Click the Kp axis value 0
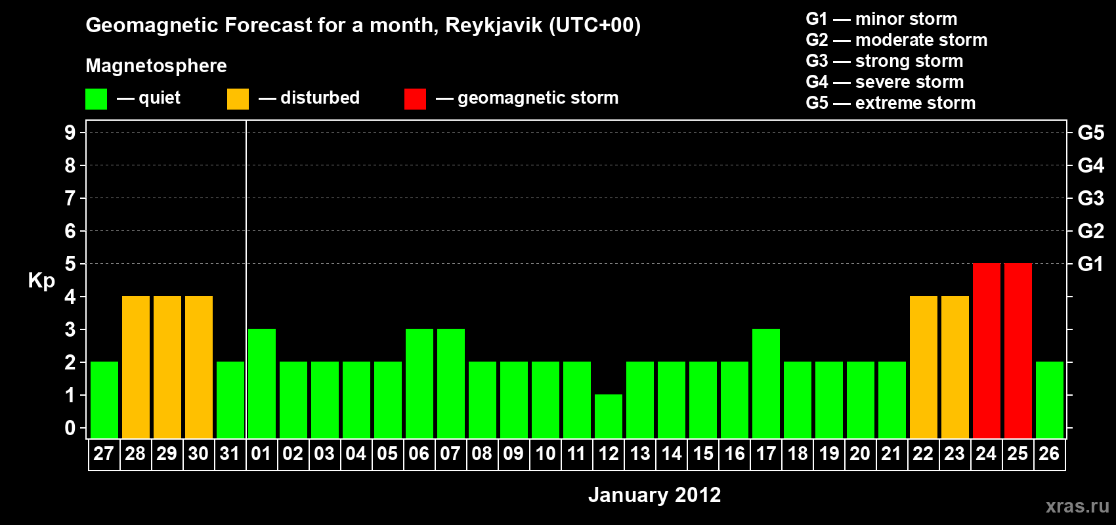The width and height of the screenshot is (1116, 525). [x=70, y=428]
